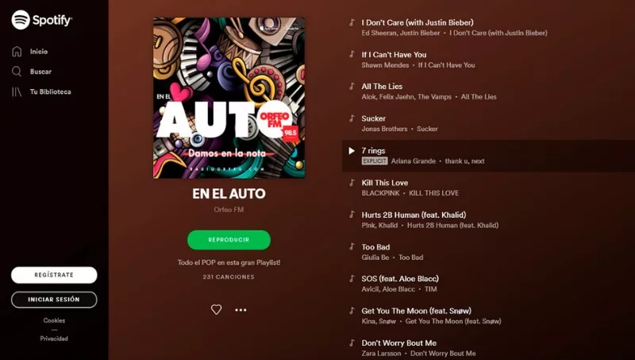Click the INICIAR SESIÓN button
Viewport: 635px width, 360px height.
pyautogui.click(x=54, y=300)
